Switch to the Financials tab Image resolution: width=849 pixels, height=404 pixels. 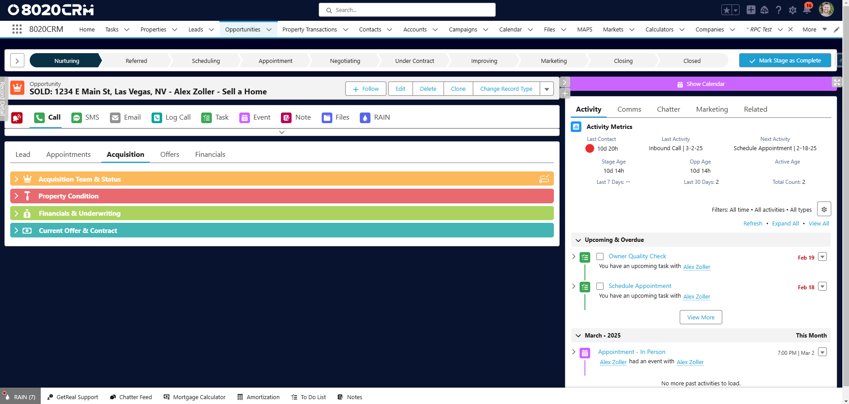[x=210, y=154]
